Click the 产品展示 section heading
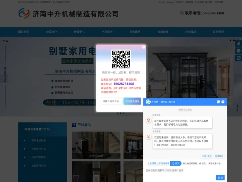Screen dimensions: 242x182 [84, 125]
